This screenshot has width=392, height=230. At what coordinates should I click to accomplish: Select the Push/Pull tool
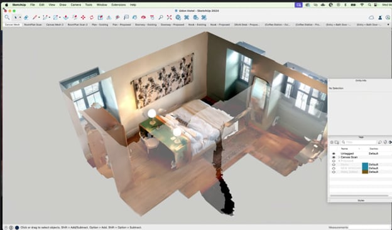[x=66, y=17]
